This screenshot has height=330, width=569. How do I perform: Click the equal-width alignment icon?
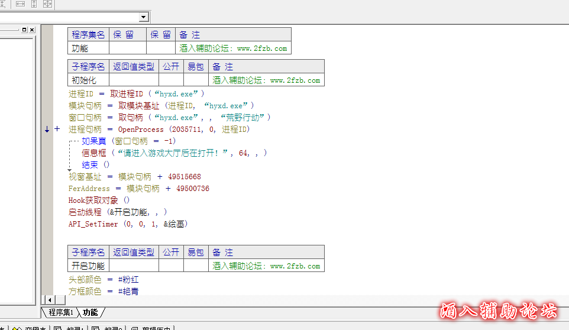pos(20,4)
